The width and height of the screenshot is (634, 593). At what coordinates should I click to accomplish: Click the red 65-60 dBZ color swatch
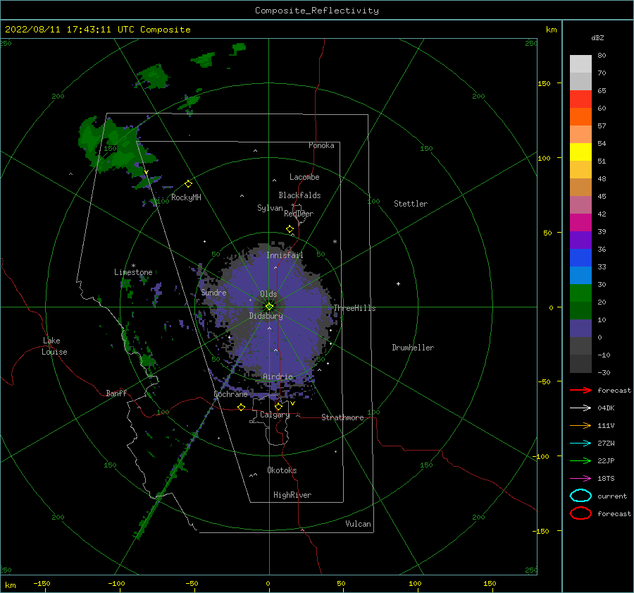(580, 99)
